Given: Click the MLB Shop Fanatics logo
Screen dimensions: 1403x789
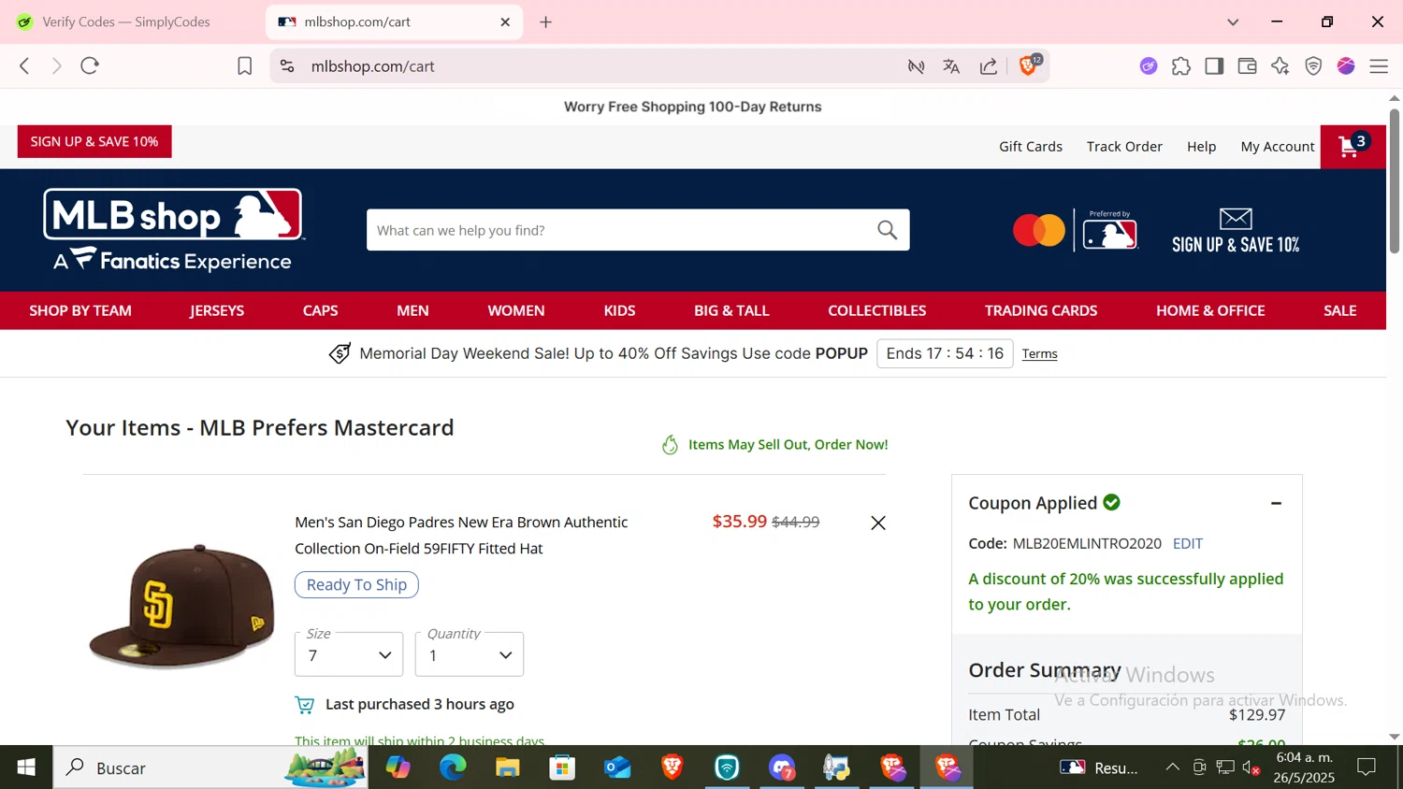Looking at the screenshot, I should [173, 229].
